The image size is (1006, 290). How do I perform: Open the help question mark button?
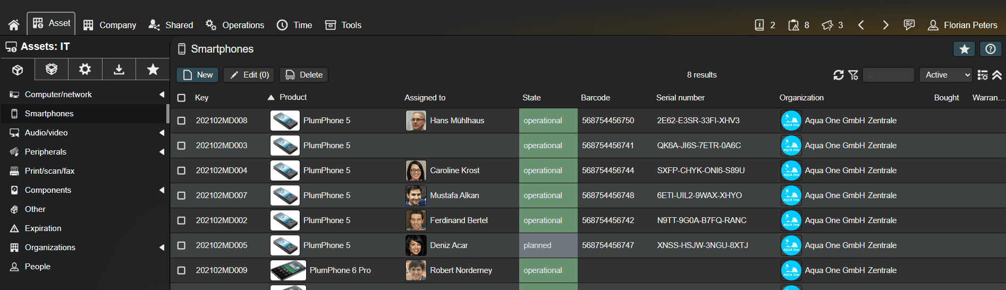click(x=991, y=49)
